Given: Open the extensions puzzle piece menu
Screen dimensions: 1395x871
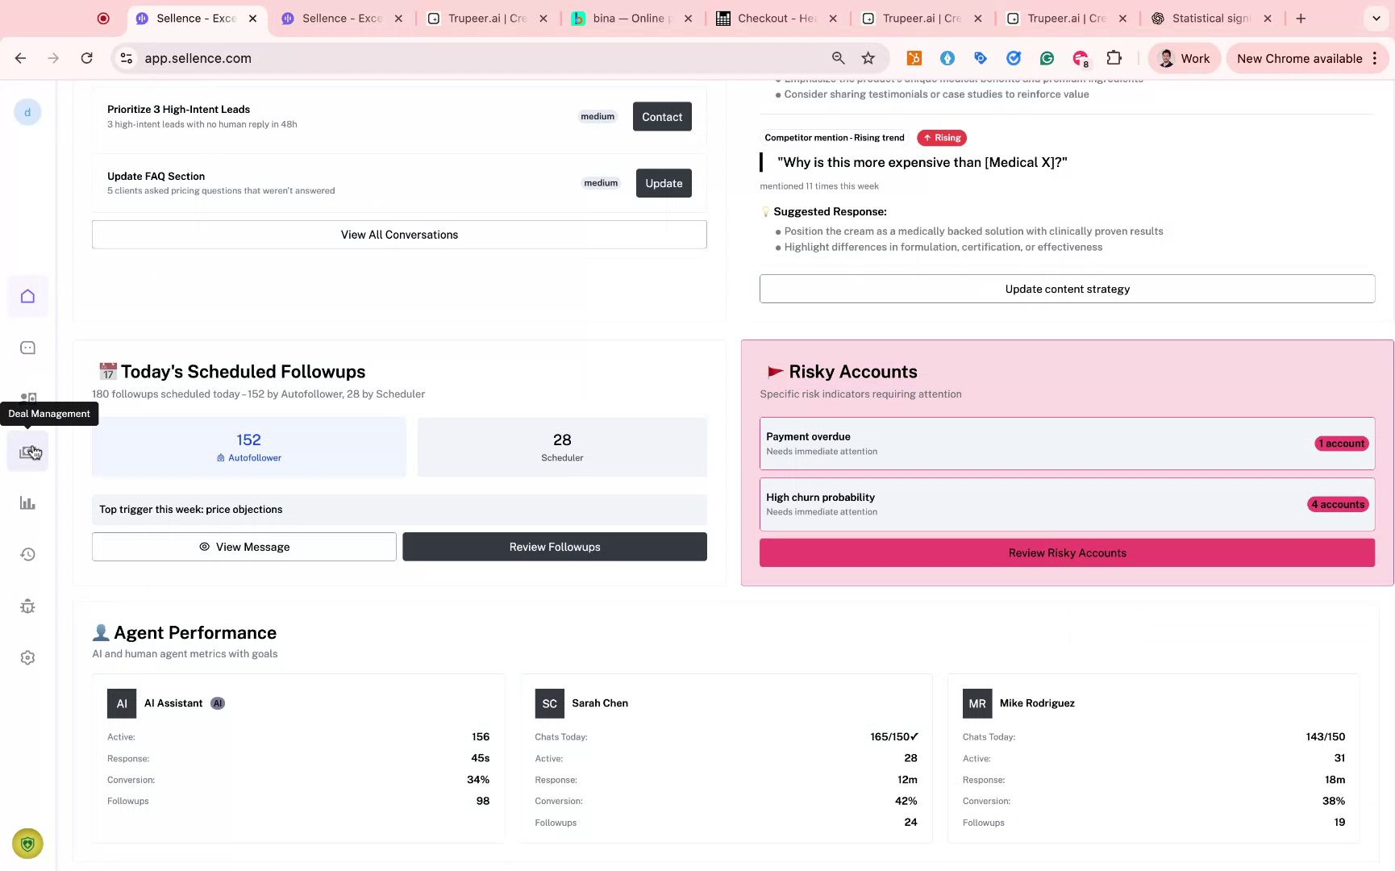Looking at the screenshot, I should click(1114, 58).
